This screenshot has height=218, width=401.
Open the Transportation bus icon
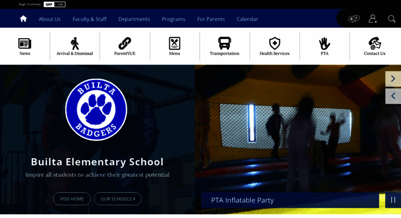pyautogui.click(x=224, y=43)
